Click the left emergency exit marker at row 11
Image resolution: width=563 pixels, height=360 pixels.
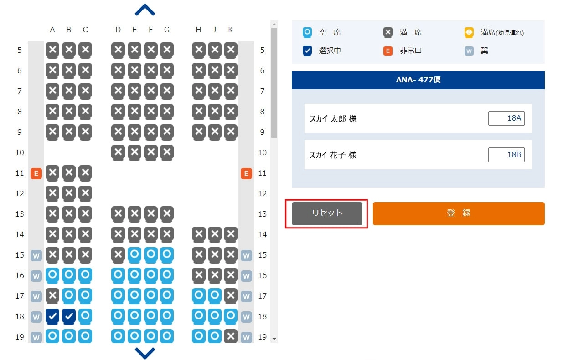(36, 173)
